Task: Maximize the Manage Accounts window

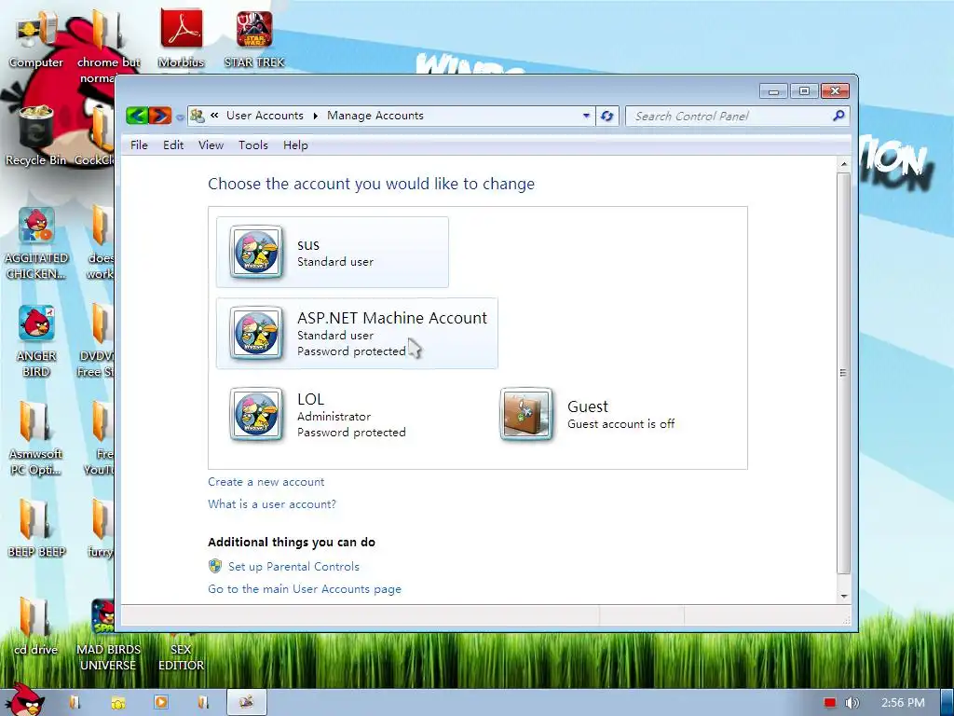Action: pos(804,91)
